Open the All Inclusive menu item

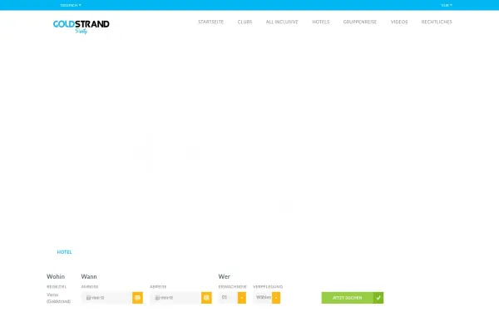click(x=282, y=22)
